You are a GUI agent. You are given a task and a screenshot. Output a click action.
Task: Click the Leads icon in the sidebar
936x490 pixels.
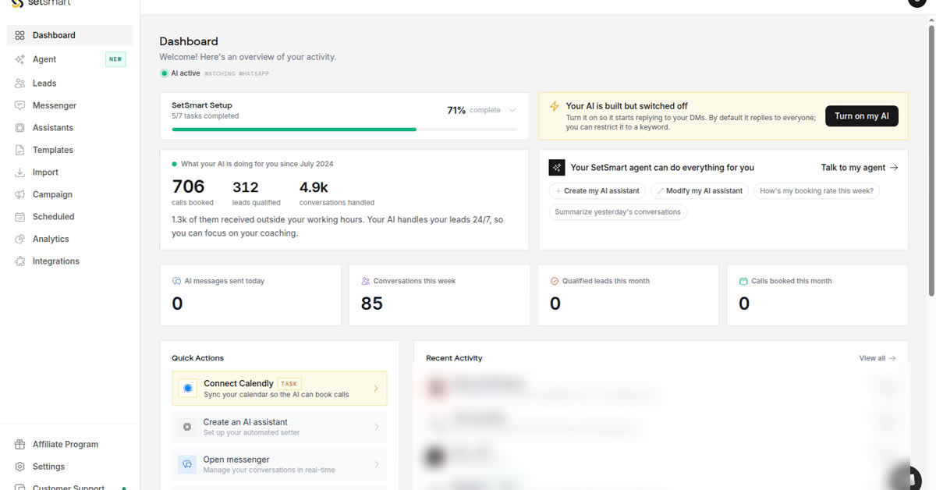tap(19, 83)
